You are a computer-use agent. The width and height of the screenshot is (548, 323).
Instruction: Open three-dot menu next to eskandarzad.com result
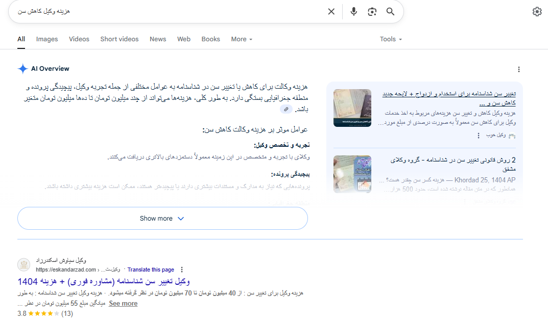tap(182, 270)
